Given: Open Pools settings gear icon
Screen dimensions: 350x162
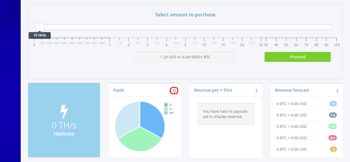Looking at the screenshot, I should (x=174, y=91).
